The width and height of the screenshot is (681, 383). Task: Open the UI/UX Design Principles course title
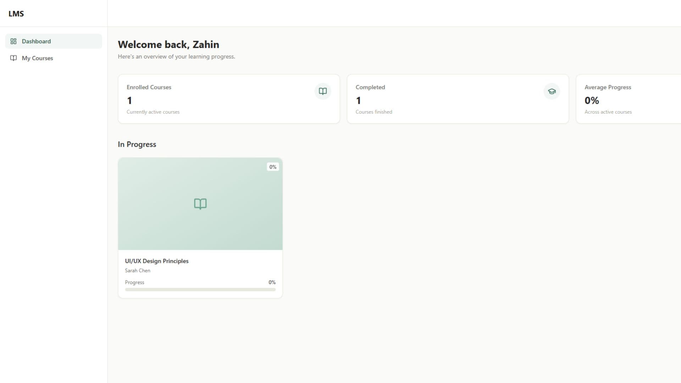(x=157, y=261)
